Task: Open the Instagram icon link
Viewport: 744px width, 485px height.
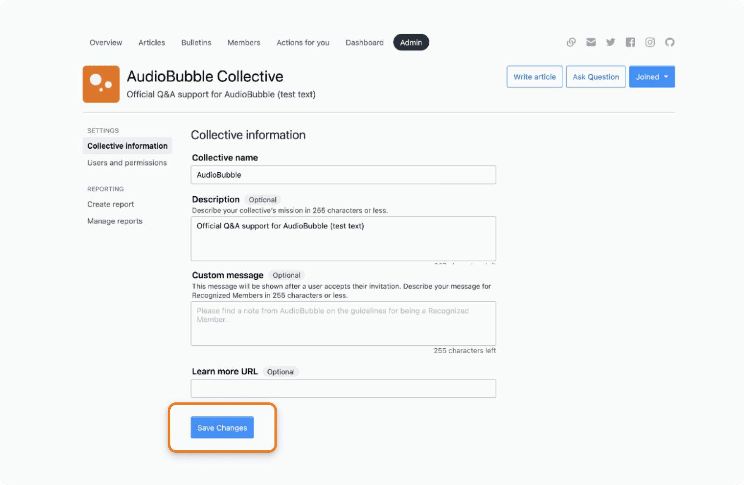Action: point(650,42)
